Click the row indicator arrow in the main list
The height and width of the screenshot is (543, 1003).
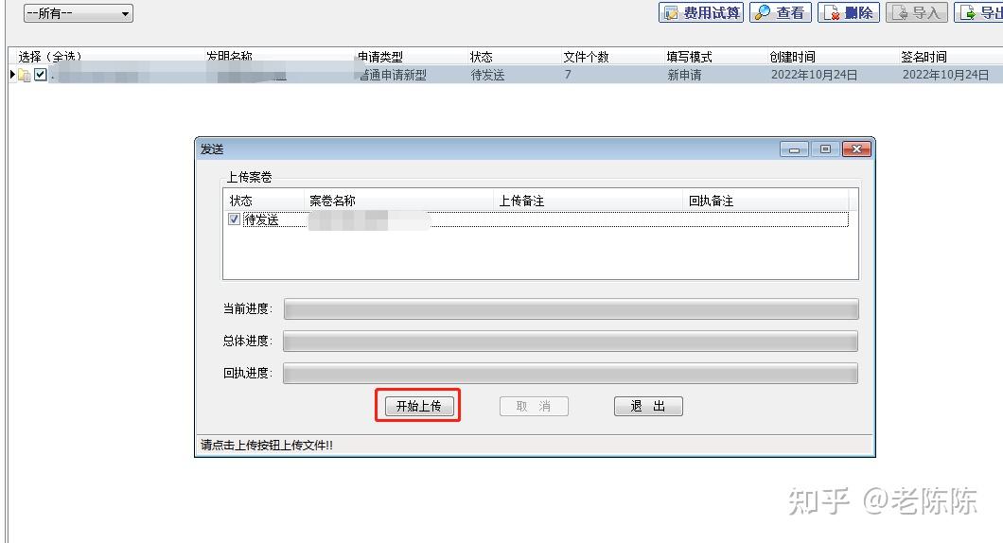point(12,75)
